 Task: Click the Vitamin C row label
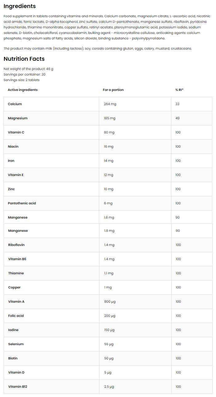pos(16,133)
